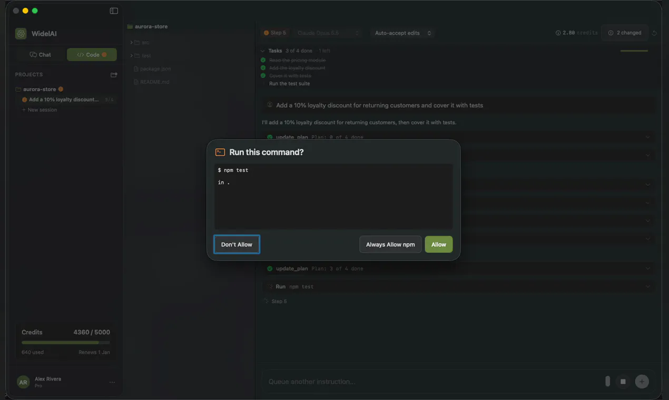The image size is (669, 400).
Task: Select the aurora-store project in sidebar
Action: tap(40, 89)
